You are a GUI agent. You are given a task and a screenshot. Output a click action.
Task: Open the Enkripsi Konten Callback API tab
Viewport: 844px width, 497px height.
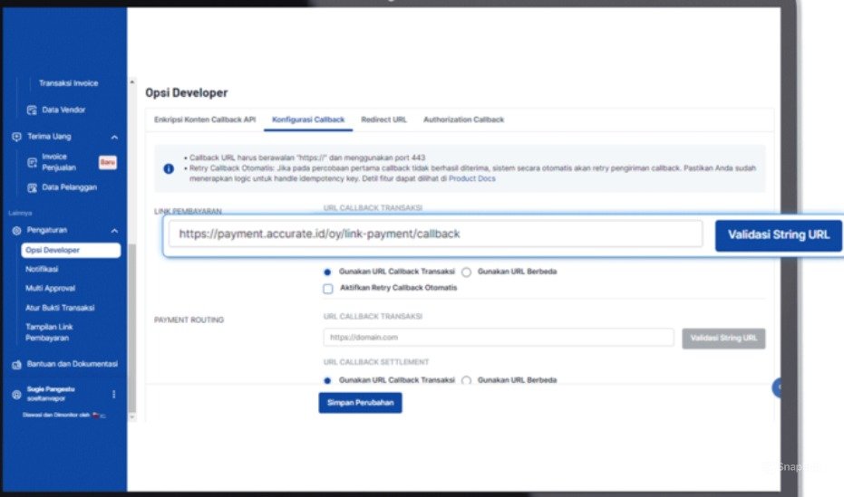coord(205,119)
